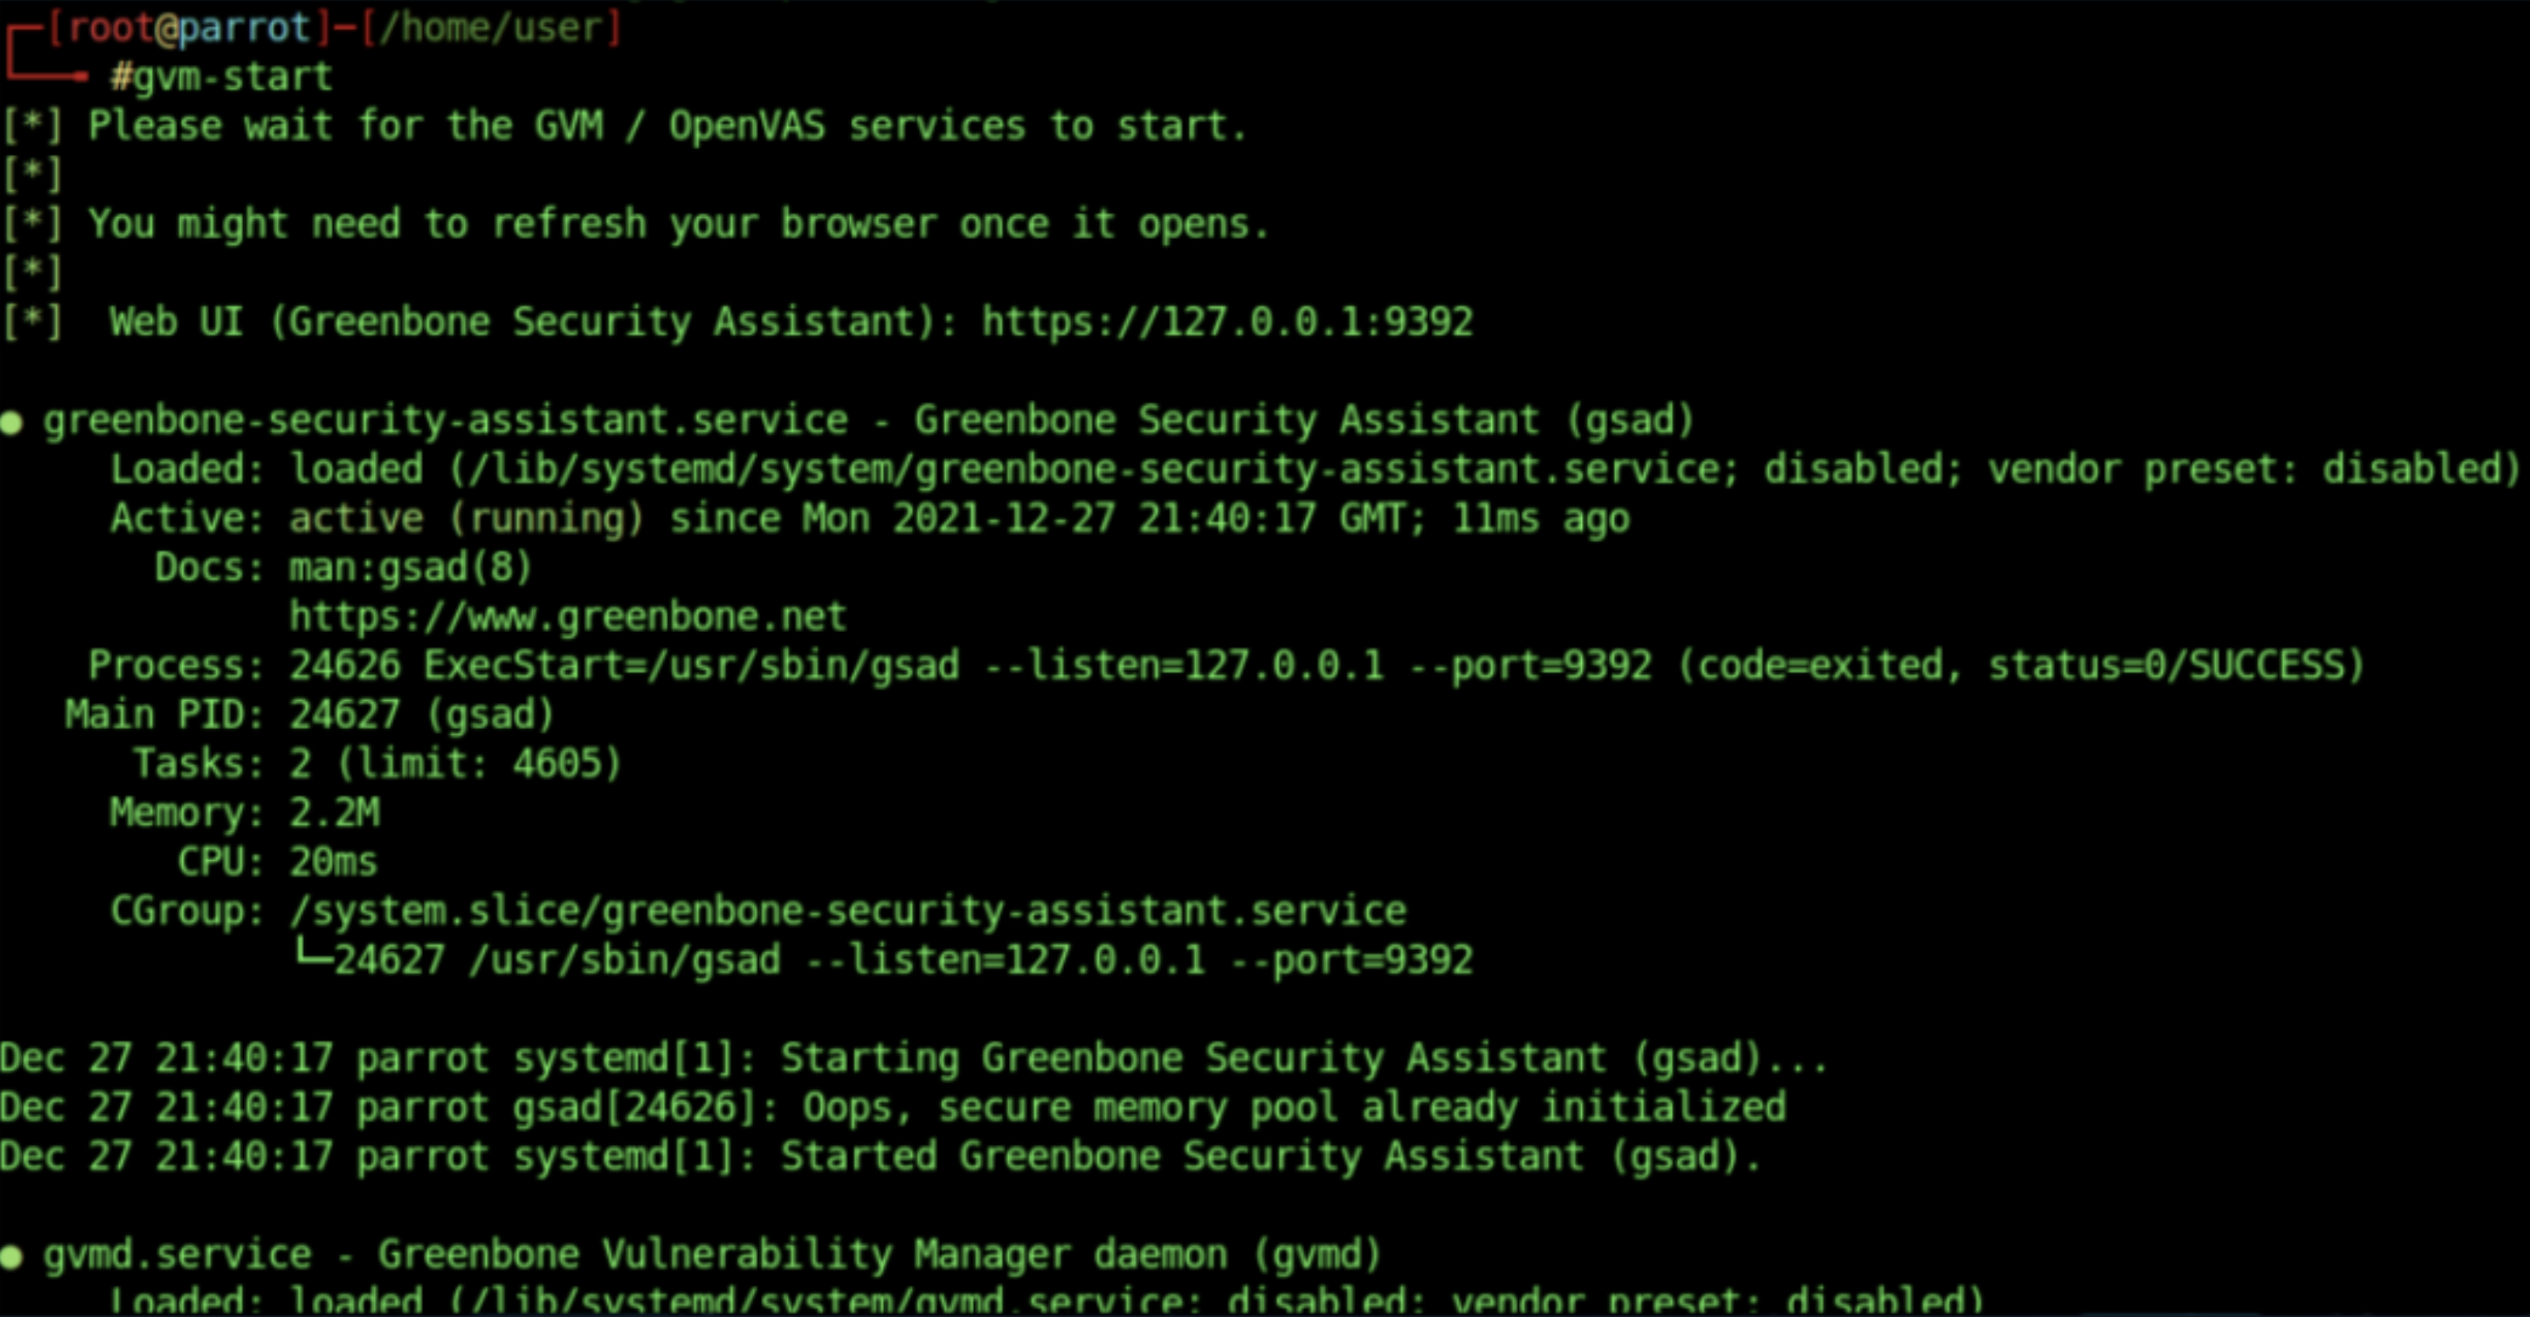Click the "active (running)" status text
The height and width of the screenshot is (1317, 2530).
coord(467,518)
